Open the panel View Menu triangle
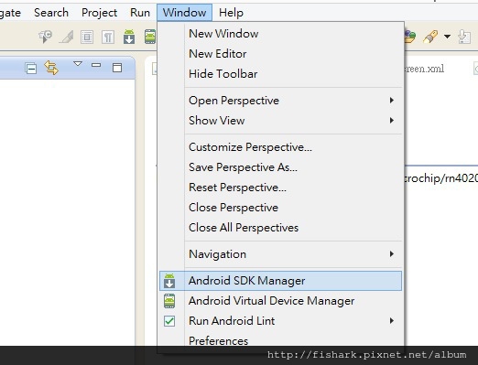The width and height of the screenshot is (478, 365). [78, 64]
